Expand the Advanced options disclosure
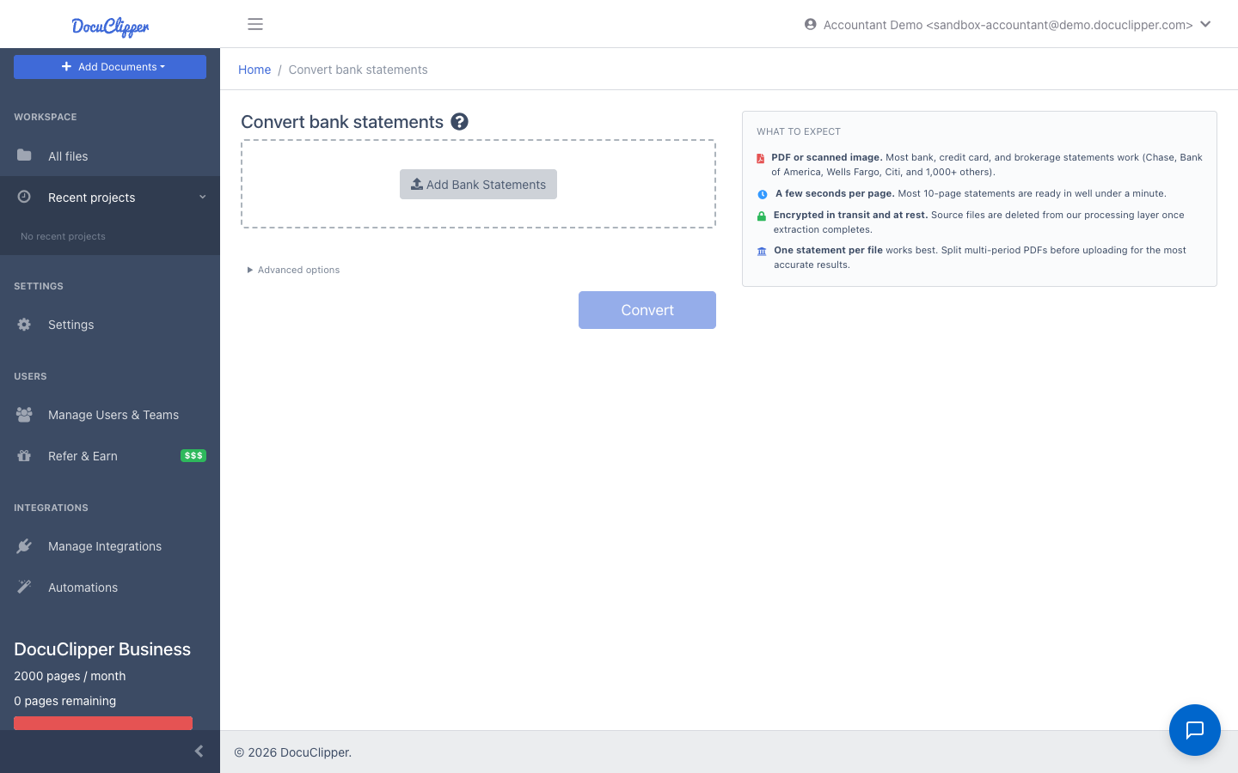This screenshot has width=1238, height=773. [x=294, y=270]
